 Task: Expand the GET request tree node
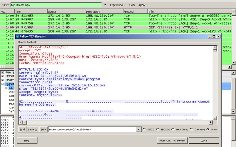6,88
